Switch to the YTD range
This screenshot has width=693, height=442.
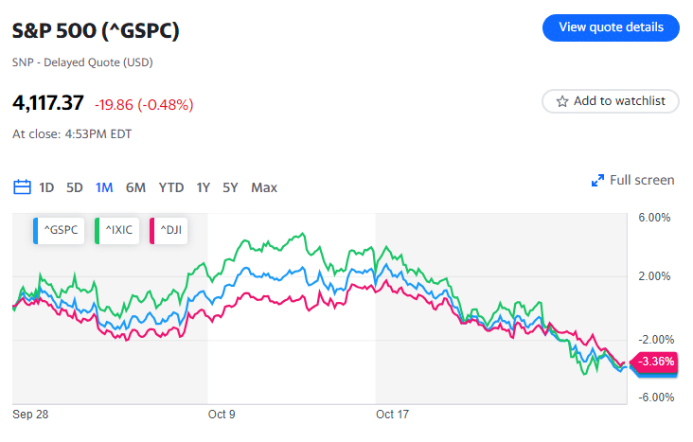pos(171,187)
